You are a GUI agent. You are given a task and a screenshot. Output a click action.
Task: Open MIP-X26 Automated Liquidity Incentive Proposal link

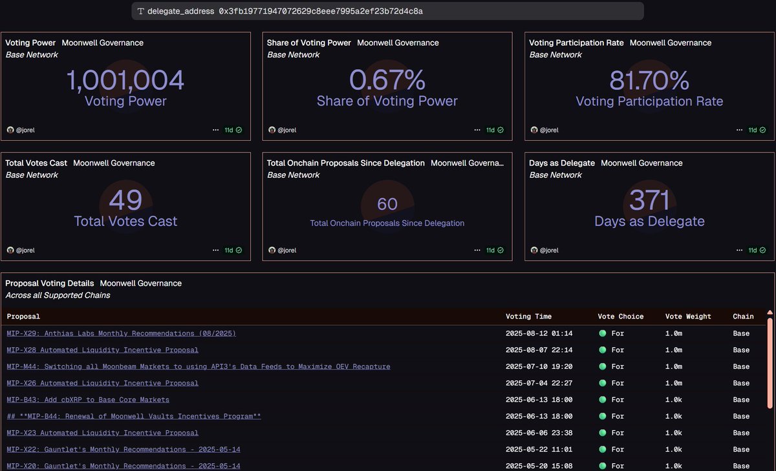102,383
